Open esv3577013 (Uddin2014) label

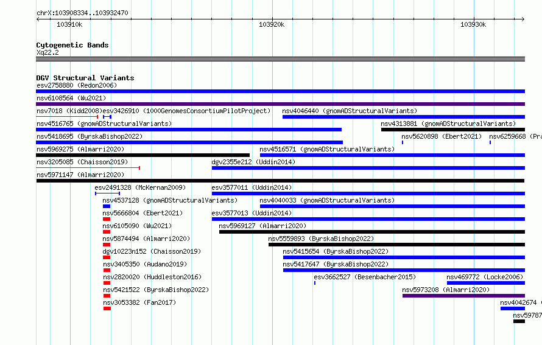pos(252,213)
